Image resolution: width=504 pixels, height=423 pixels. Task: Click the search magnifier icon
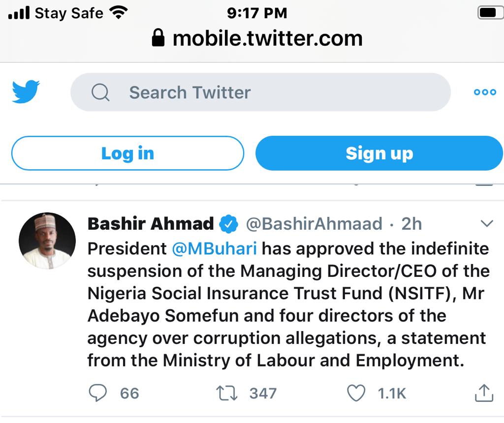[x=100, y=92]
